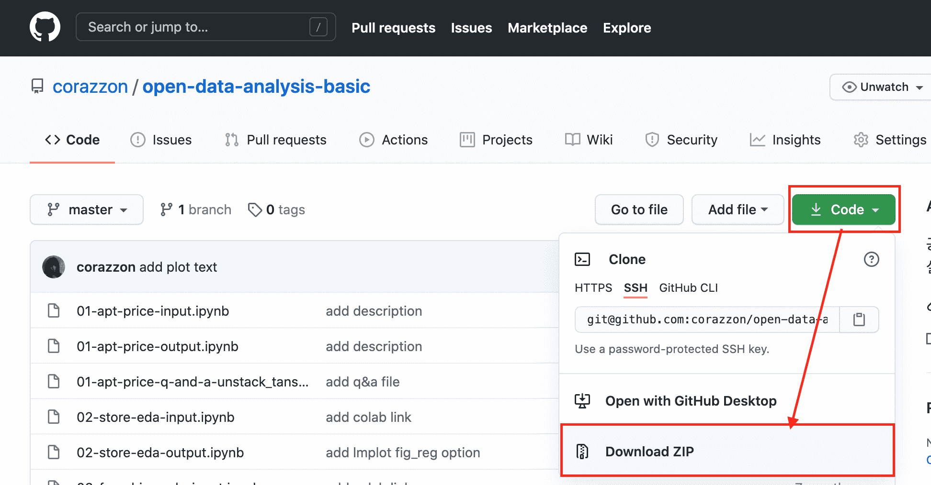The width and height of the screenshot is (931, 485).
Task: Toggle the green Code dropdown button
Action: (x=844, y=209)
